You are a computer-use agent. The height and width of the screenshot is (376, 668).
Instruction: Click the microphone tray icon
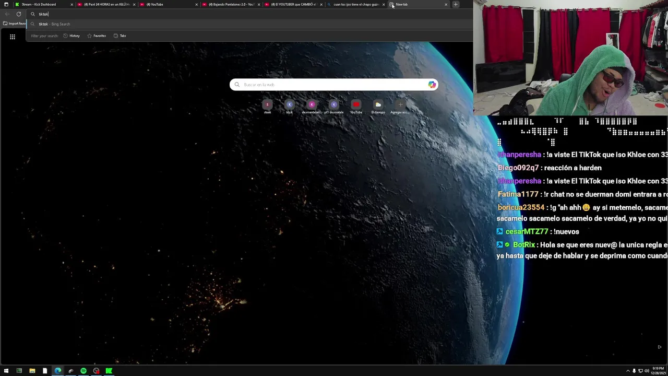click(634, 371)
